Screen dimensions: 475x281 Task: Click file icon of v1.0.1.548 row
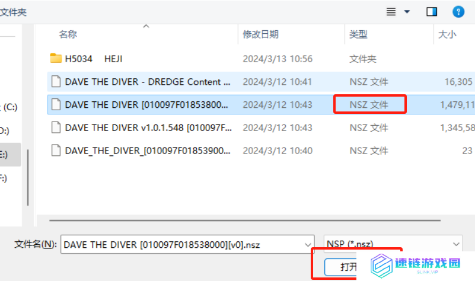tap(56, 127)
